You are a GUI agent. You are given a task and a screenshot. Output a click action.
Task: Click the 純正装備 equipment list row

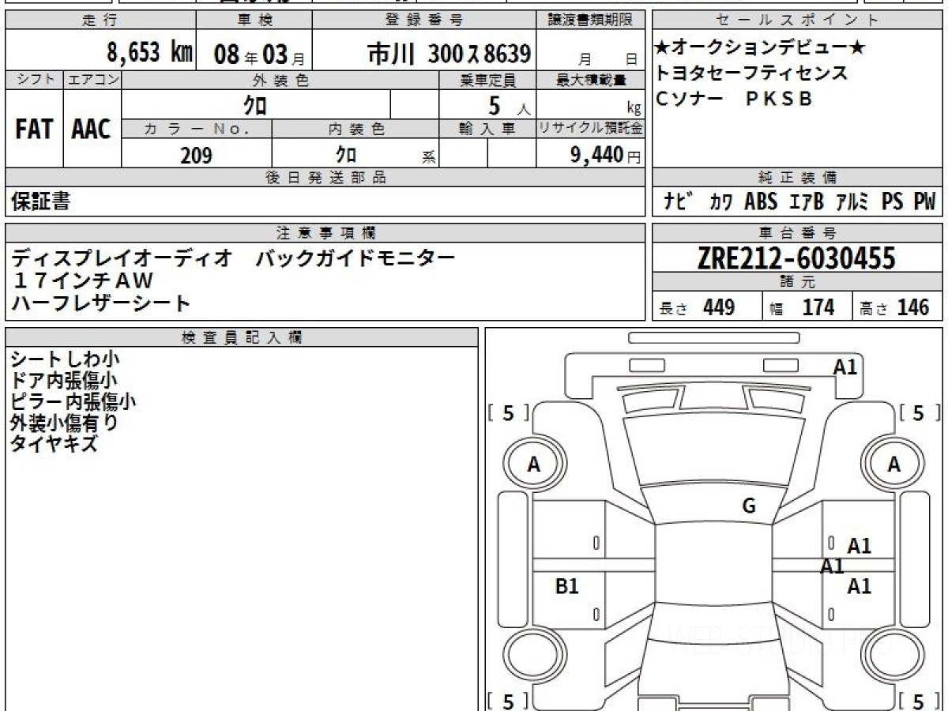[x=798, y=202]
